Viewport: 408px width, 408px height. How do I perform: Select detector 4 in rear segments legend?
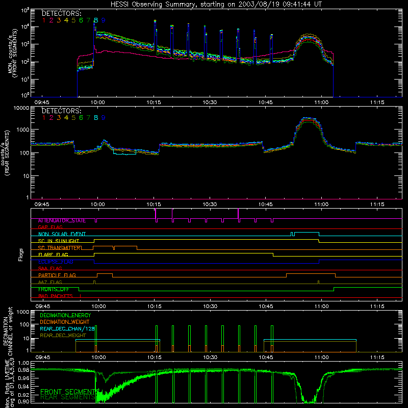[66, 118]
